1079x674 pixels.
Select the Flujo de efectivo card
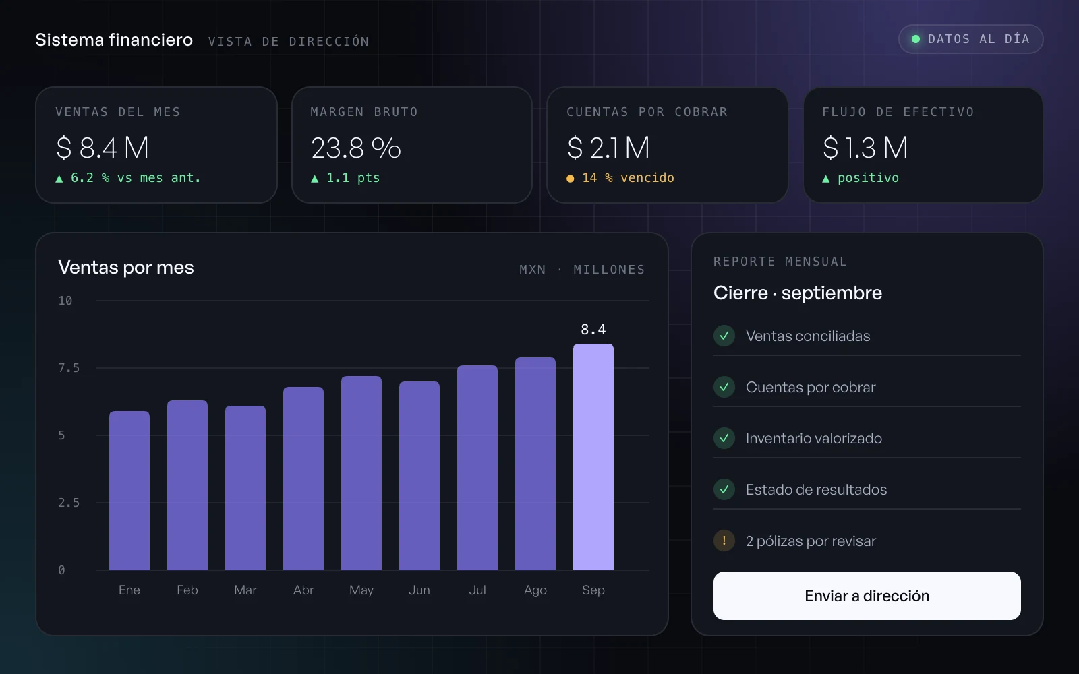(x=923, y=145)
